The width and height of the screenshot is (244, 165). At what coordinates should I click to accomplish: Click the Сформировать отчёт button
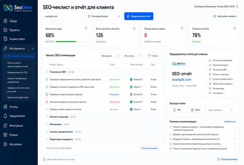click(x=139, y=16)
